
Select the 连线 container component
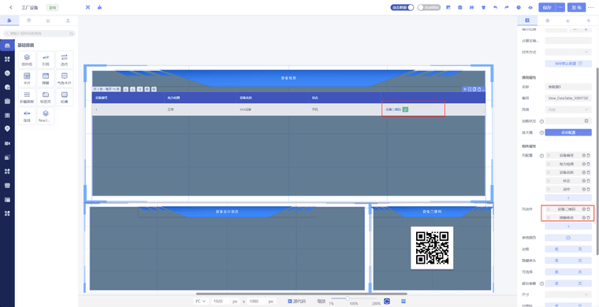point(27,116)
